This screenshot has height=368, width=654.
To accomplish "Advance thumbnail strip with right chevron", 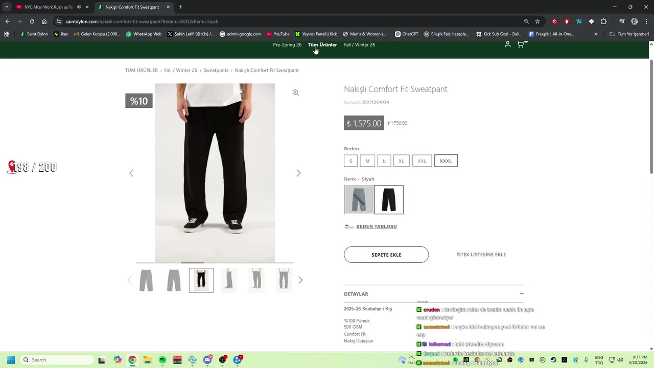I will coord(300,280).
